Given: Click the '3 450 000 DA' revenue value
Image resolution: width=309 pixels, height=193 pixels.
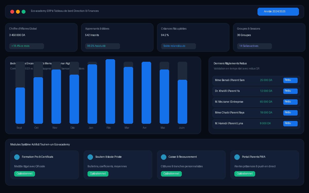Looking at the screenshot, I should [17, 35].
